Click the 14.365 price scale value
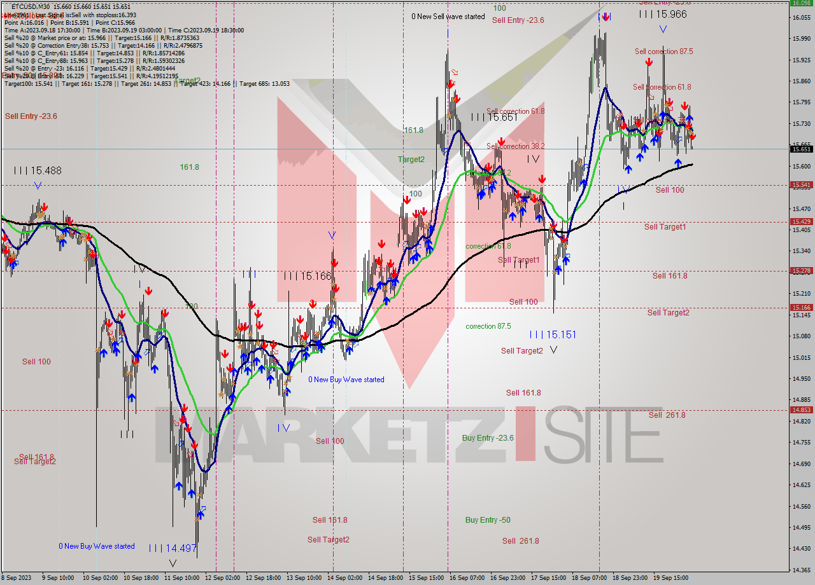 point(800,570)
